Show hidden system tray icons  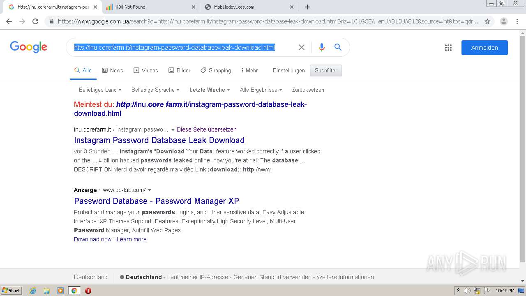pyautogui.click(x=458, y=291)
